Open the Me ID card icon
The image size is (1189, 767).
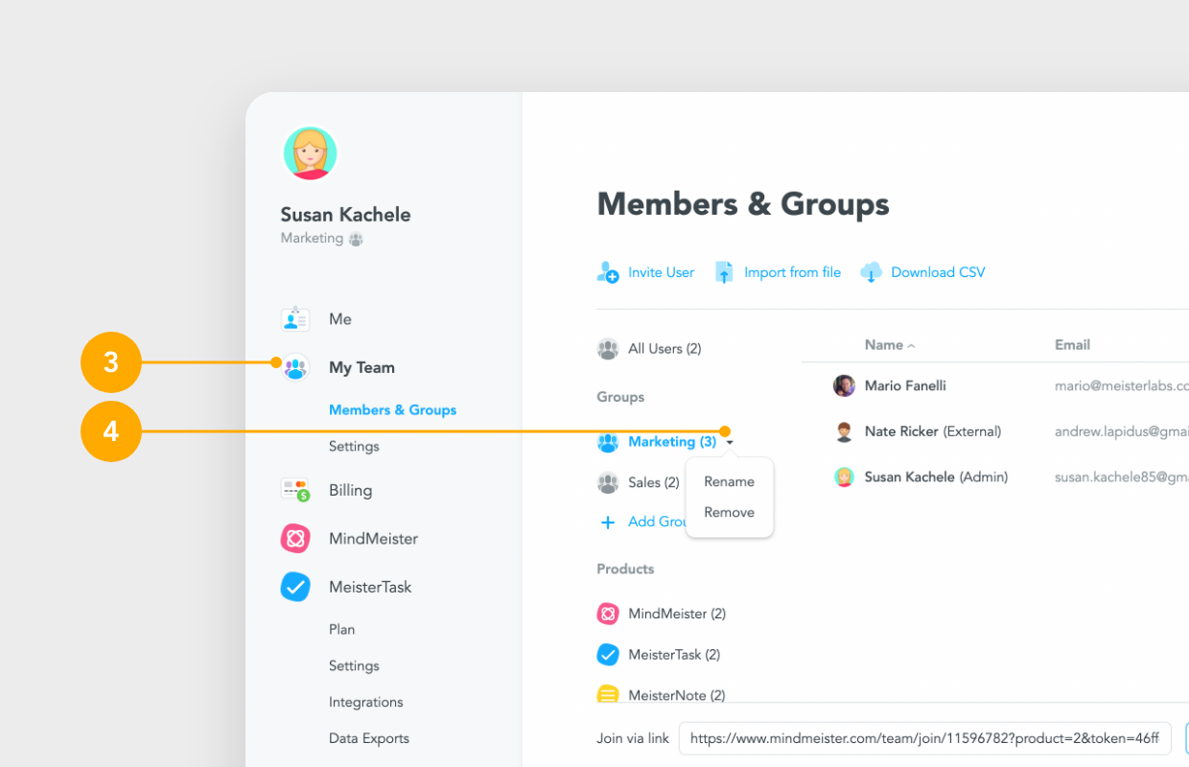click(x=295, y=319)
